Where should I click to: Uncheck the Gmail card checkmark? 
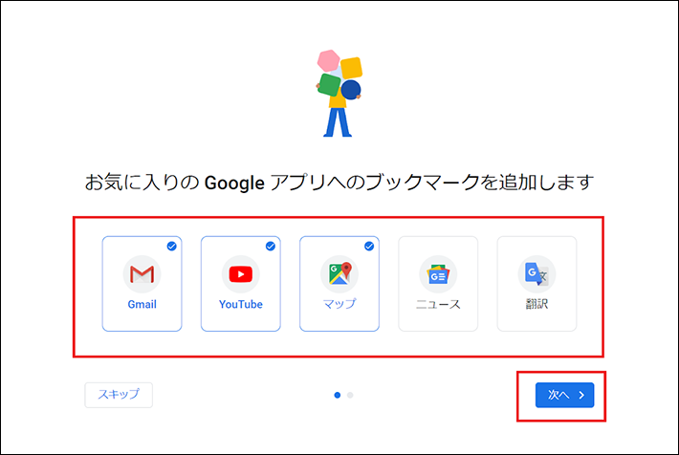click(171, 247)
